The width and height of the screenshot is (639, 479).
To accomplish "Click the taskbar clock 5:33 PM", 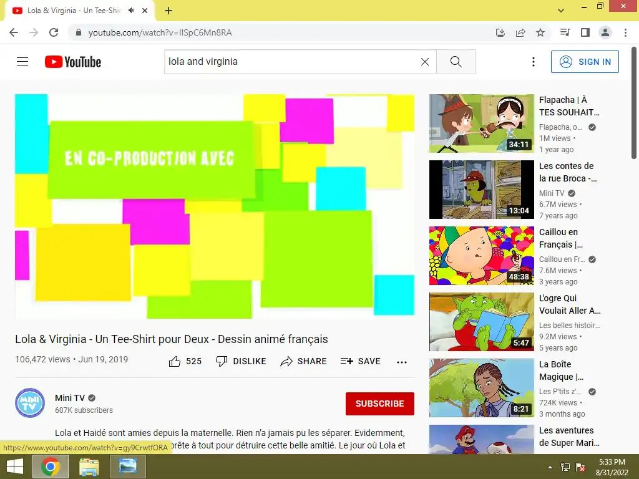I will pos(612,462).
